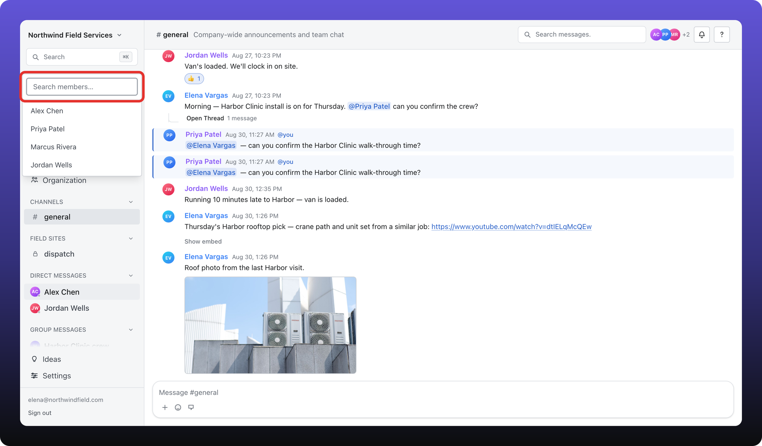762x446 pixels.
Task: Click the PP member avatar in header
Action: click(x=665, y=35)
